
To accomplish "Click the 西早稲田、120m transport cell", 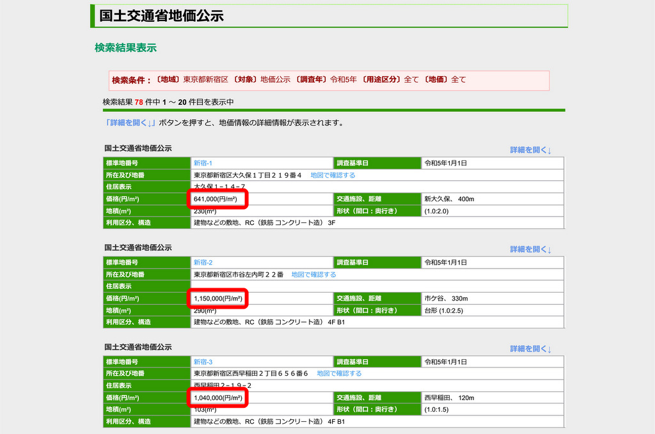I will pyautogui.click(x=493, y=398).
